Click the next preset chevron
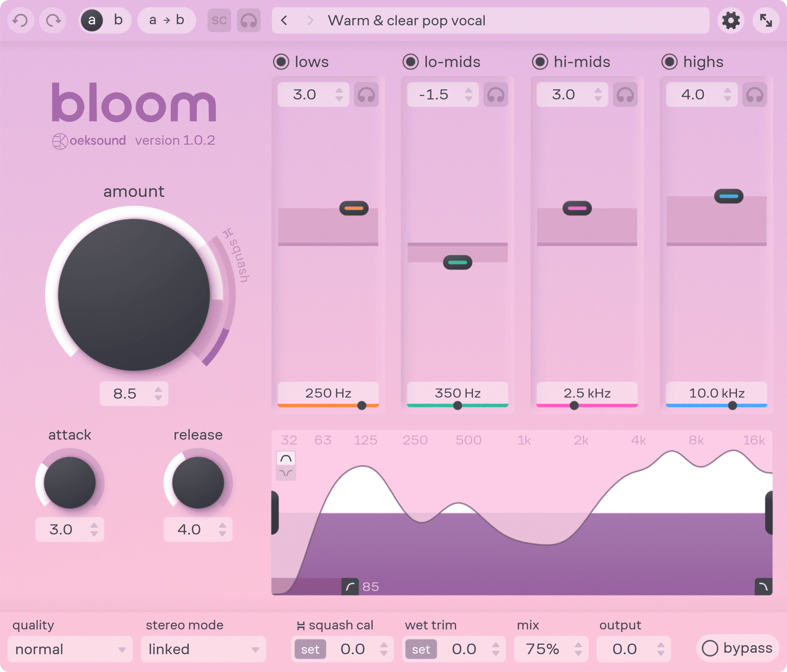The image size is (787, 672). point(310,20)
